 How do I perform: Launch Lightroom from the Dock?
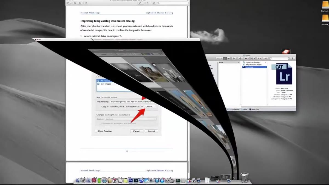pos(136,180)
